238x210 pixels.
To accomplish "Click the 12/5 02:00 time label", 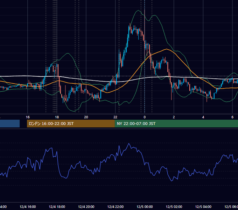I will click(x=174, y=206).
